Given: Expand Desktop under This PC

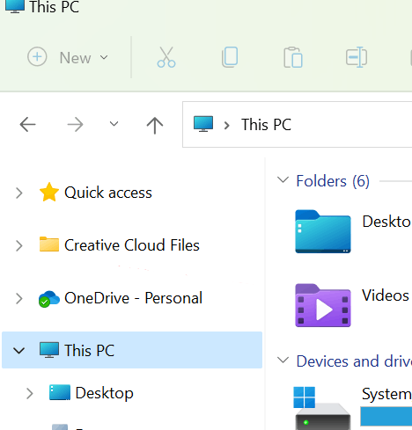Looking at the screenshot, I should (x=29, y=394).
